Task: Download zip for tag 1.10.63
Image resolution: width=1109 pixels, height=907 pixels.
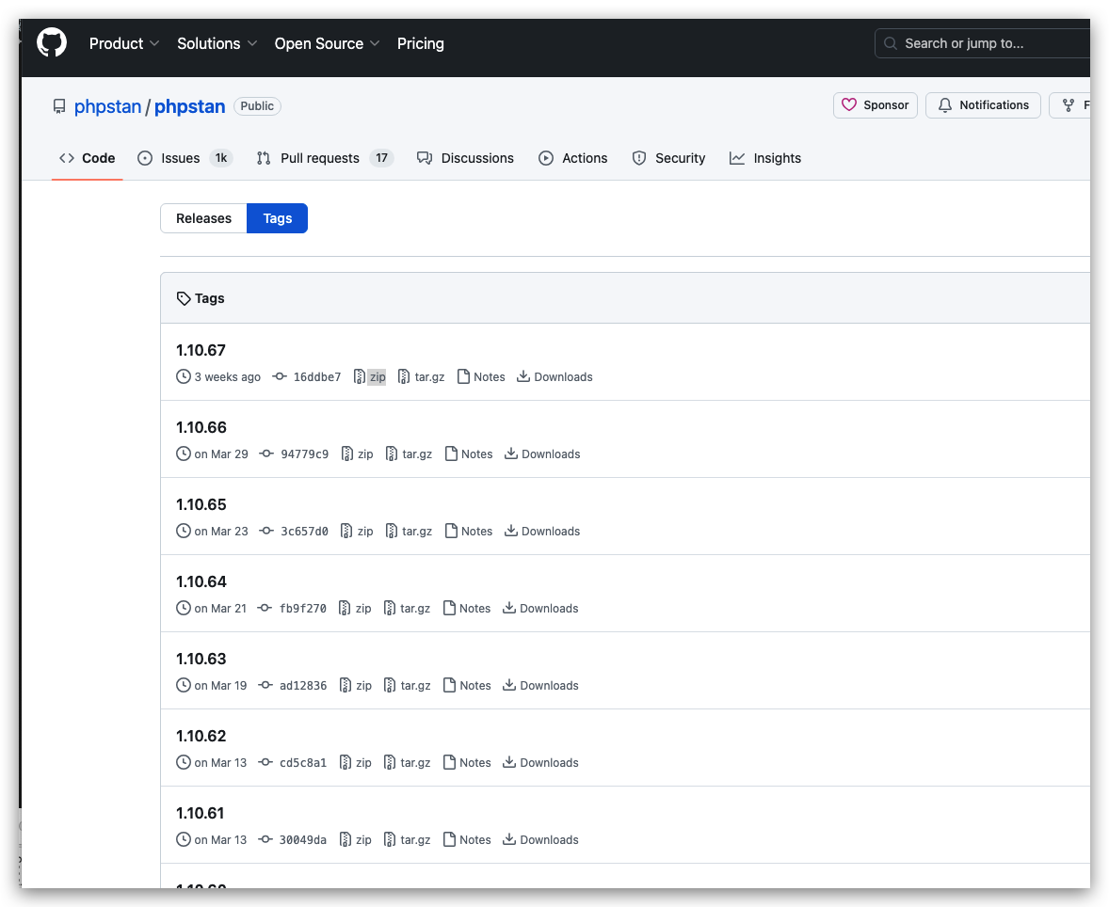Action: (x=356, y=685)
